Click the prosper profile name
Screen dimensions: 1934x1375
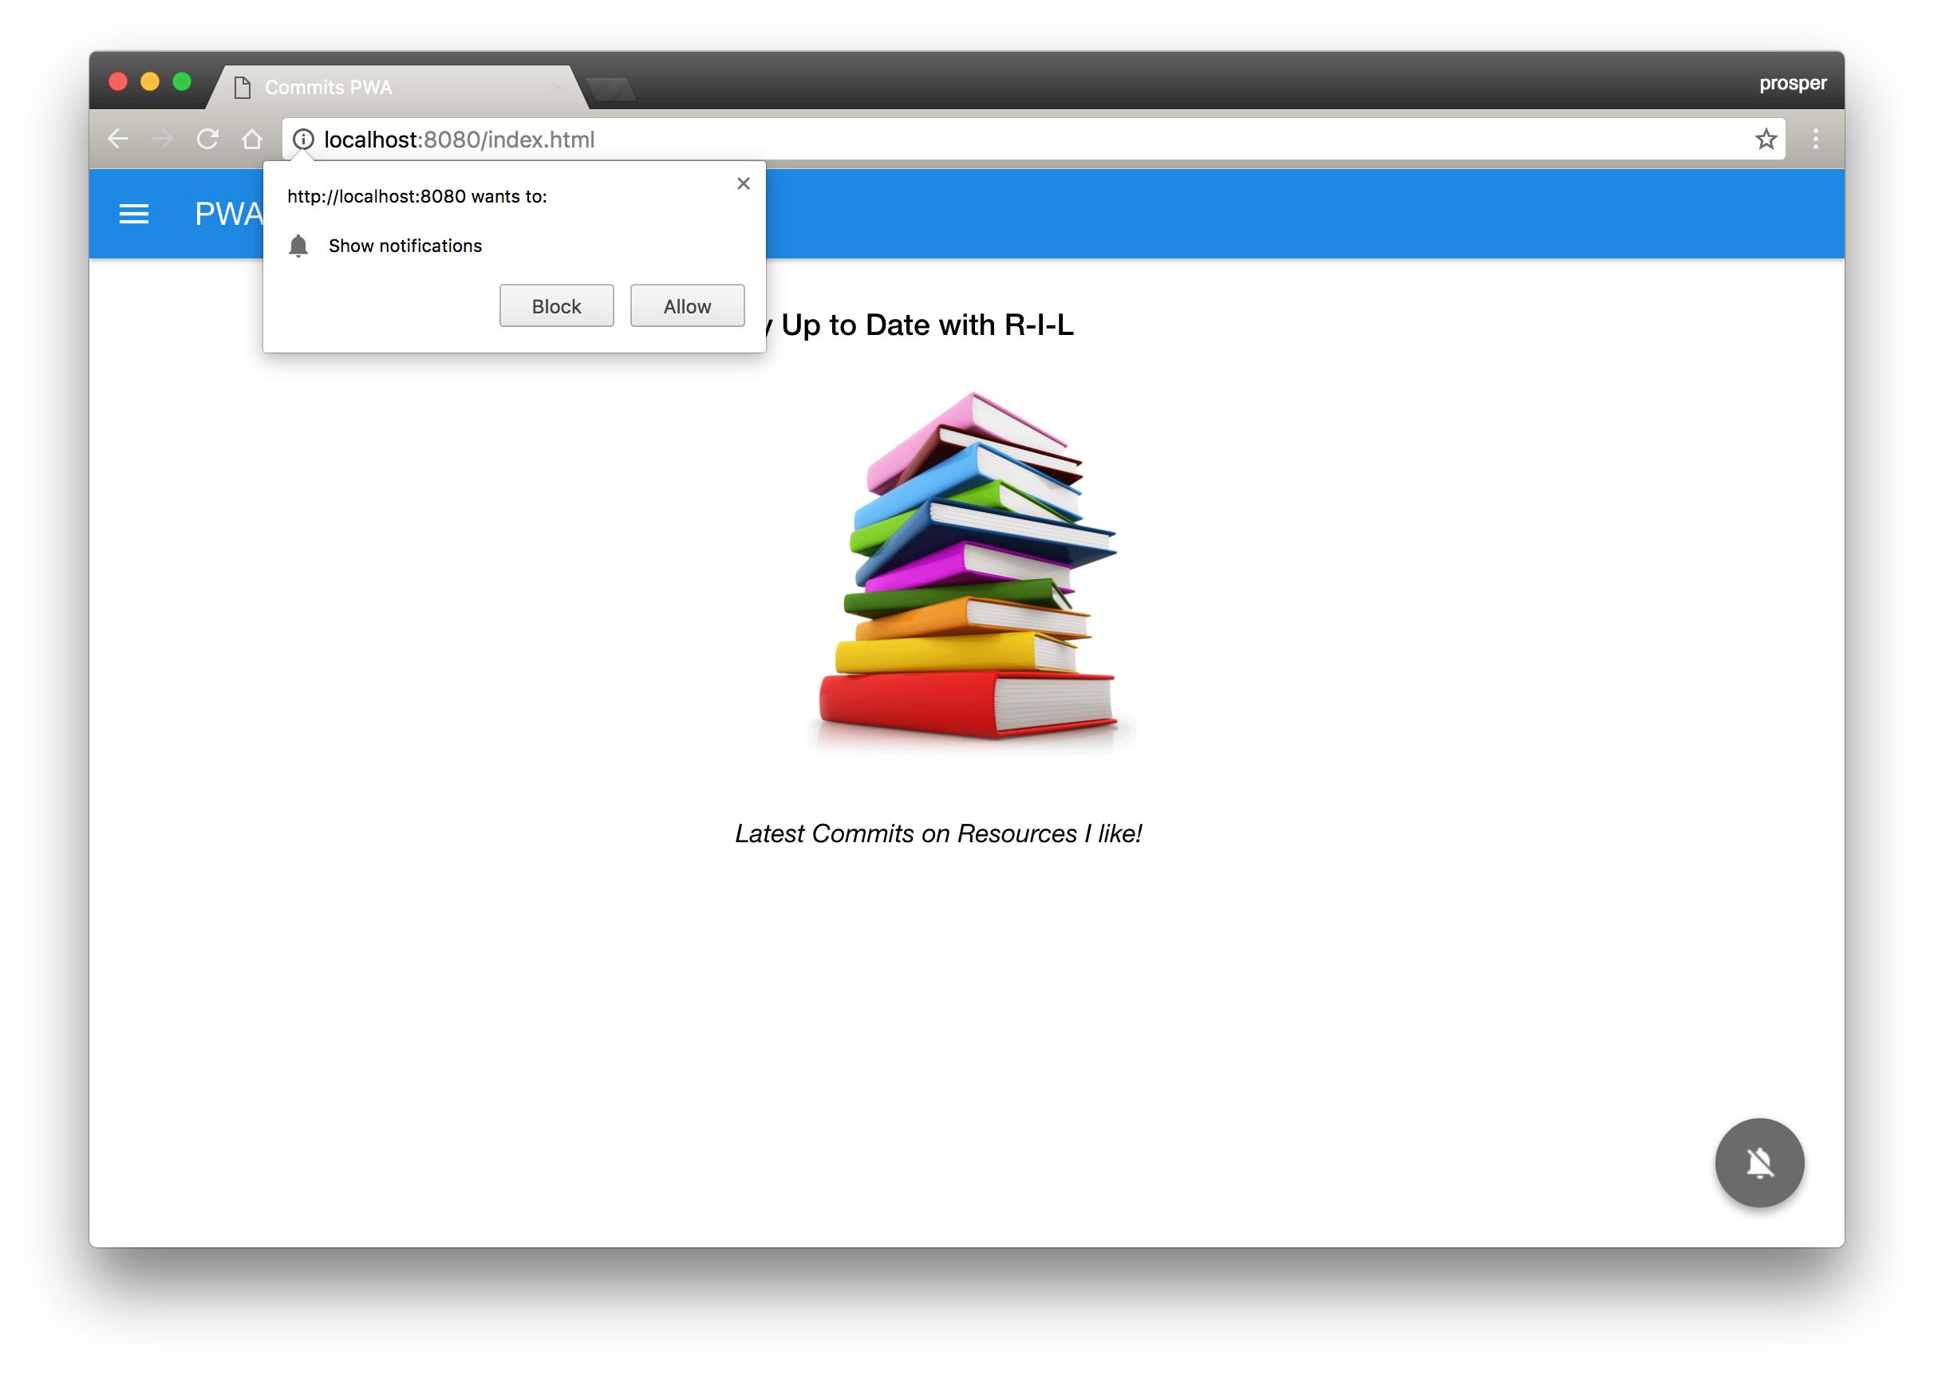click(x=1792, y=83)
